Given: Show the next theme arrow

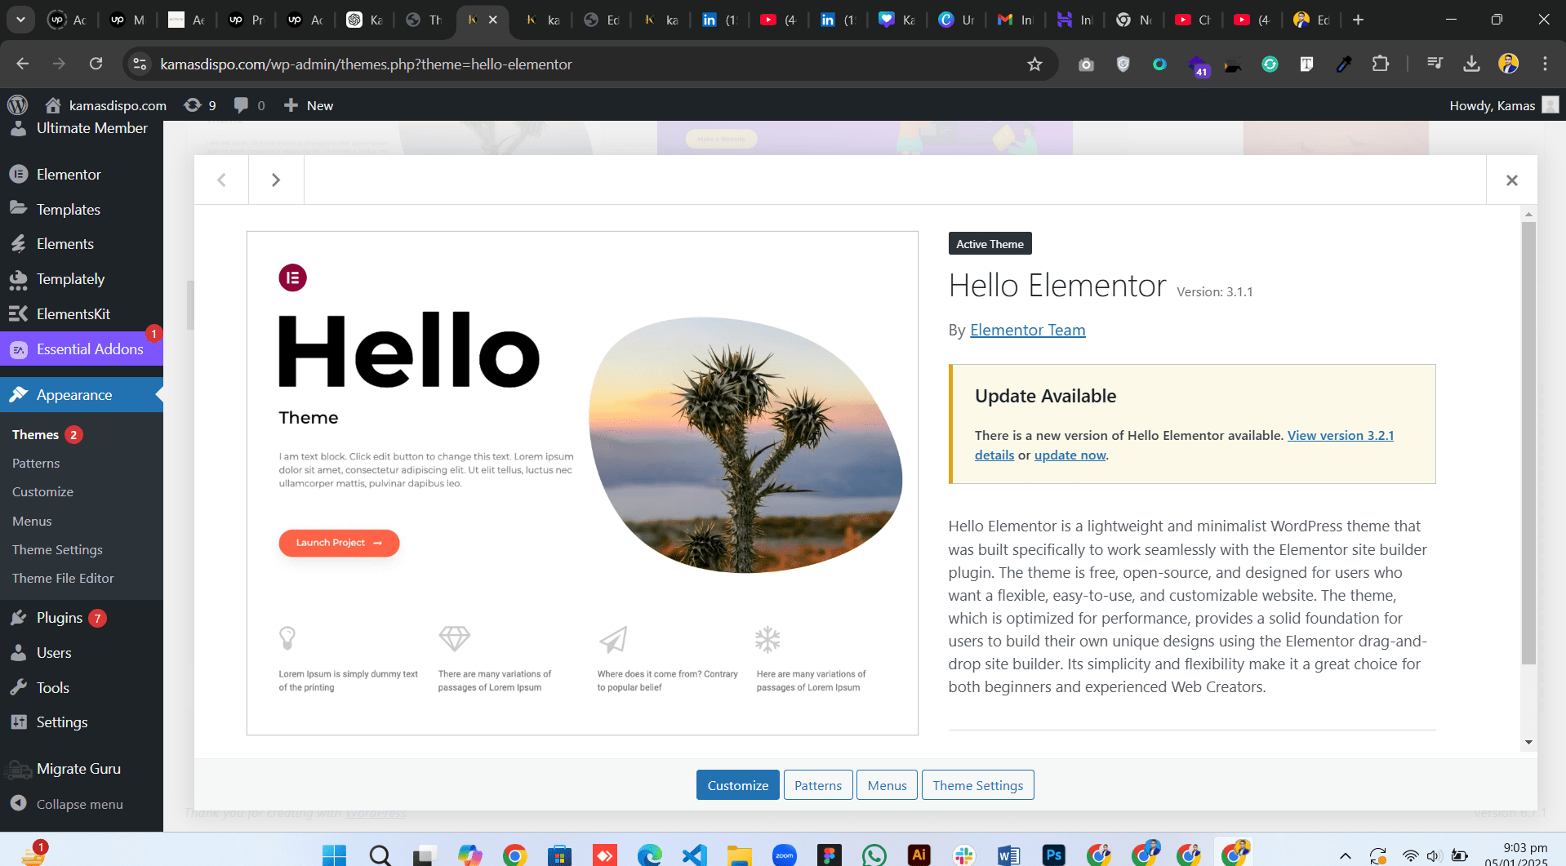Looking at the screenshot, I should click(276, 180).
